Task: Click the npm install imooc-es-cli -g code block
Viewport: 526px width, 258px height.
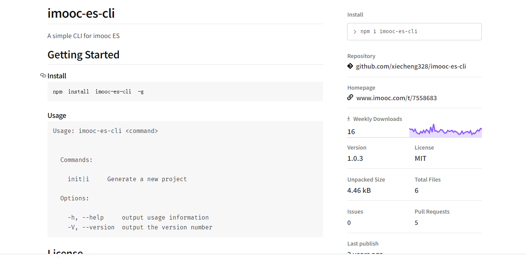Action: click(185, 92)
